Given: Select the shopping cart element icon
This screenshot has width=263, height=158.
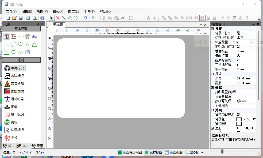Looking at the screenshot, I should pyautogui.click(x=28, y=37).
